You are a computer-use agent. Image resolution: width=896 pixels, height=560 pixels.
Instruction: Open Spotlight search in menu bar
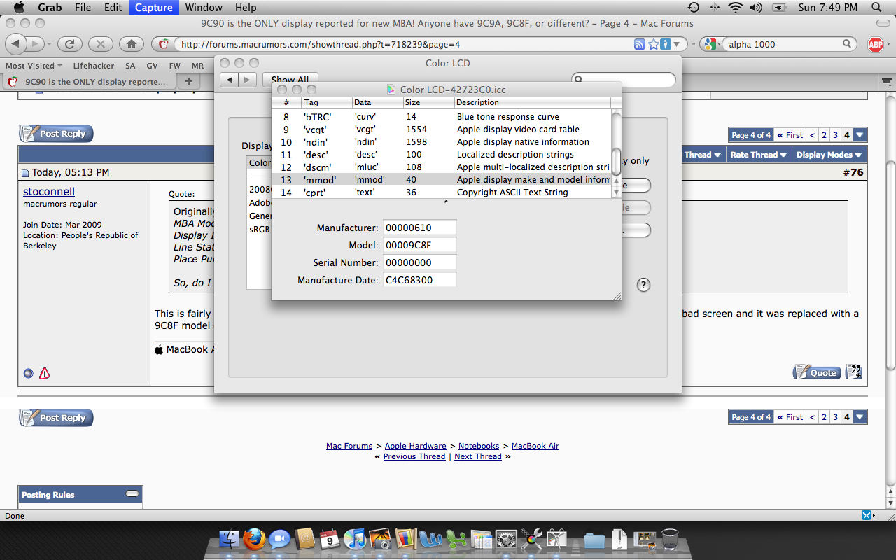click(x=878, y=8)
